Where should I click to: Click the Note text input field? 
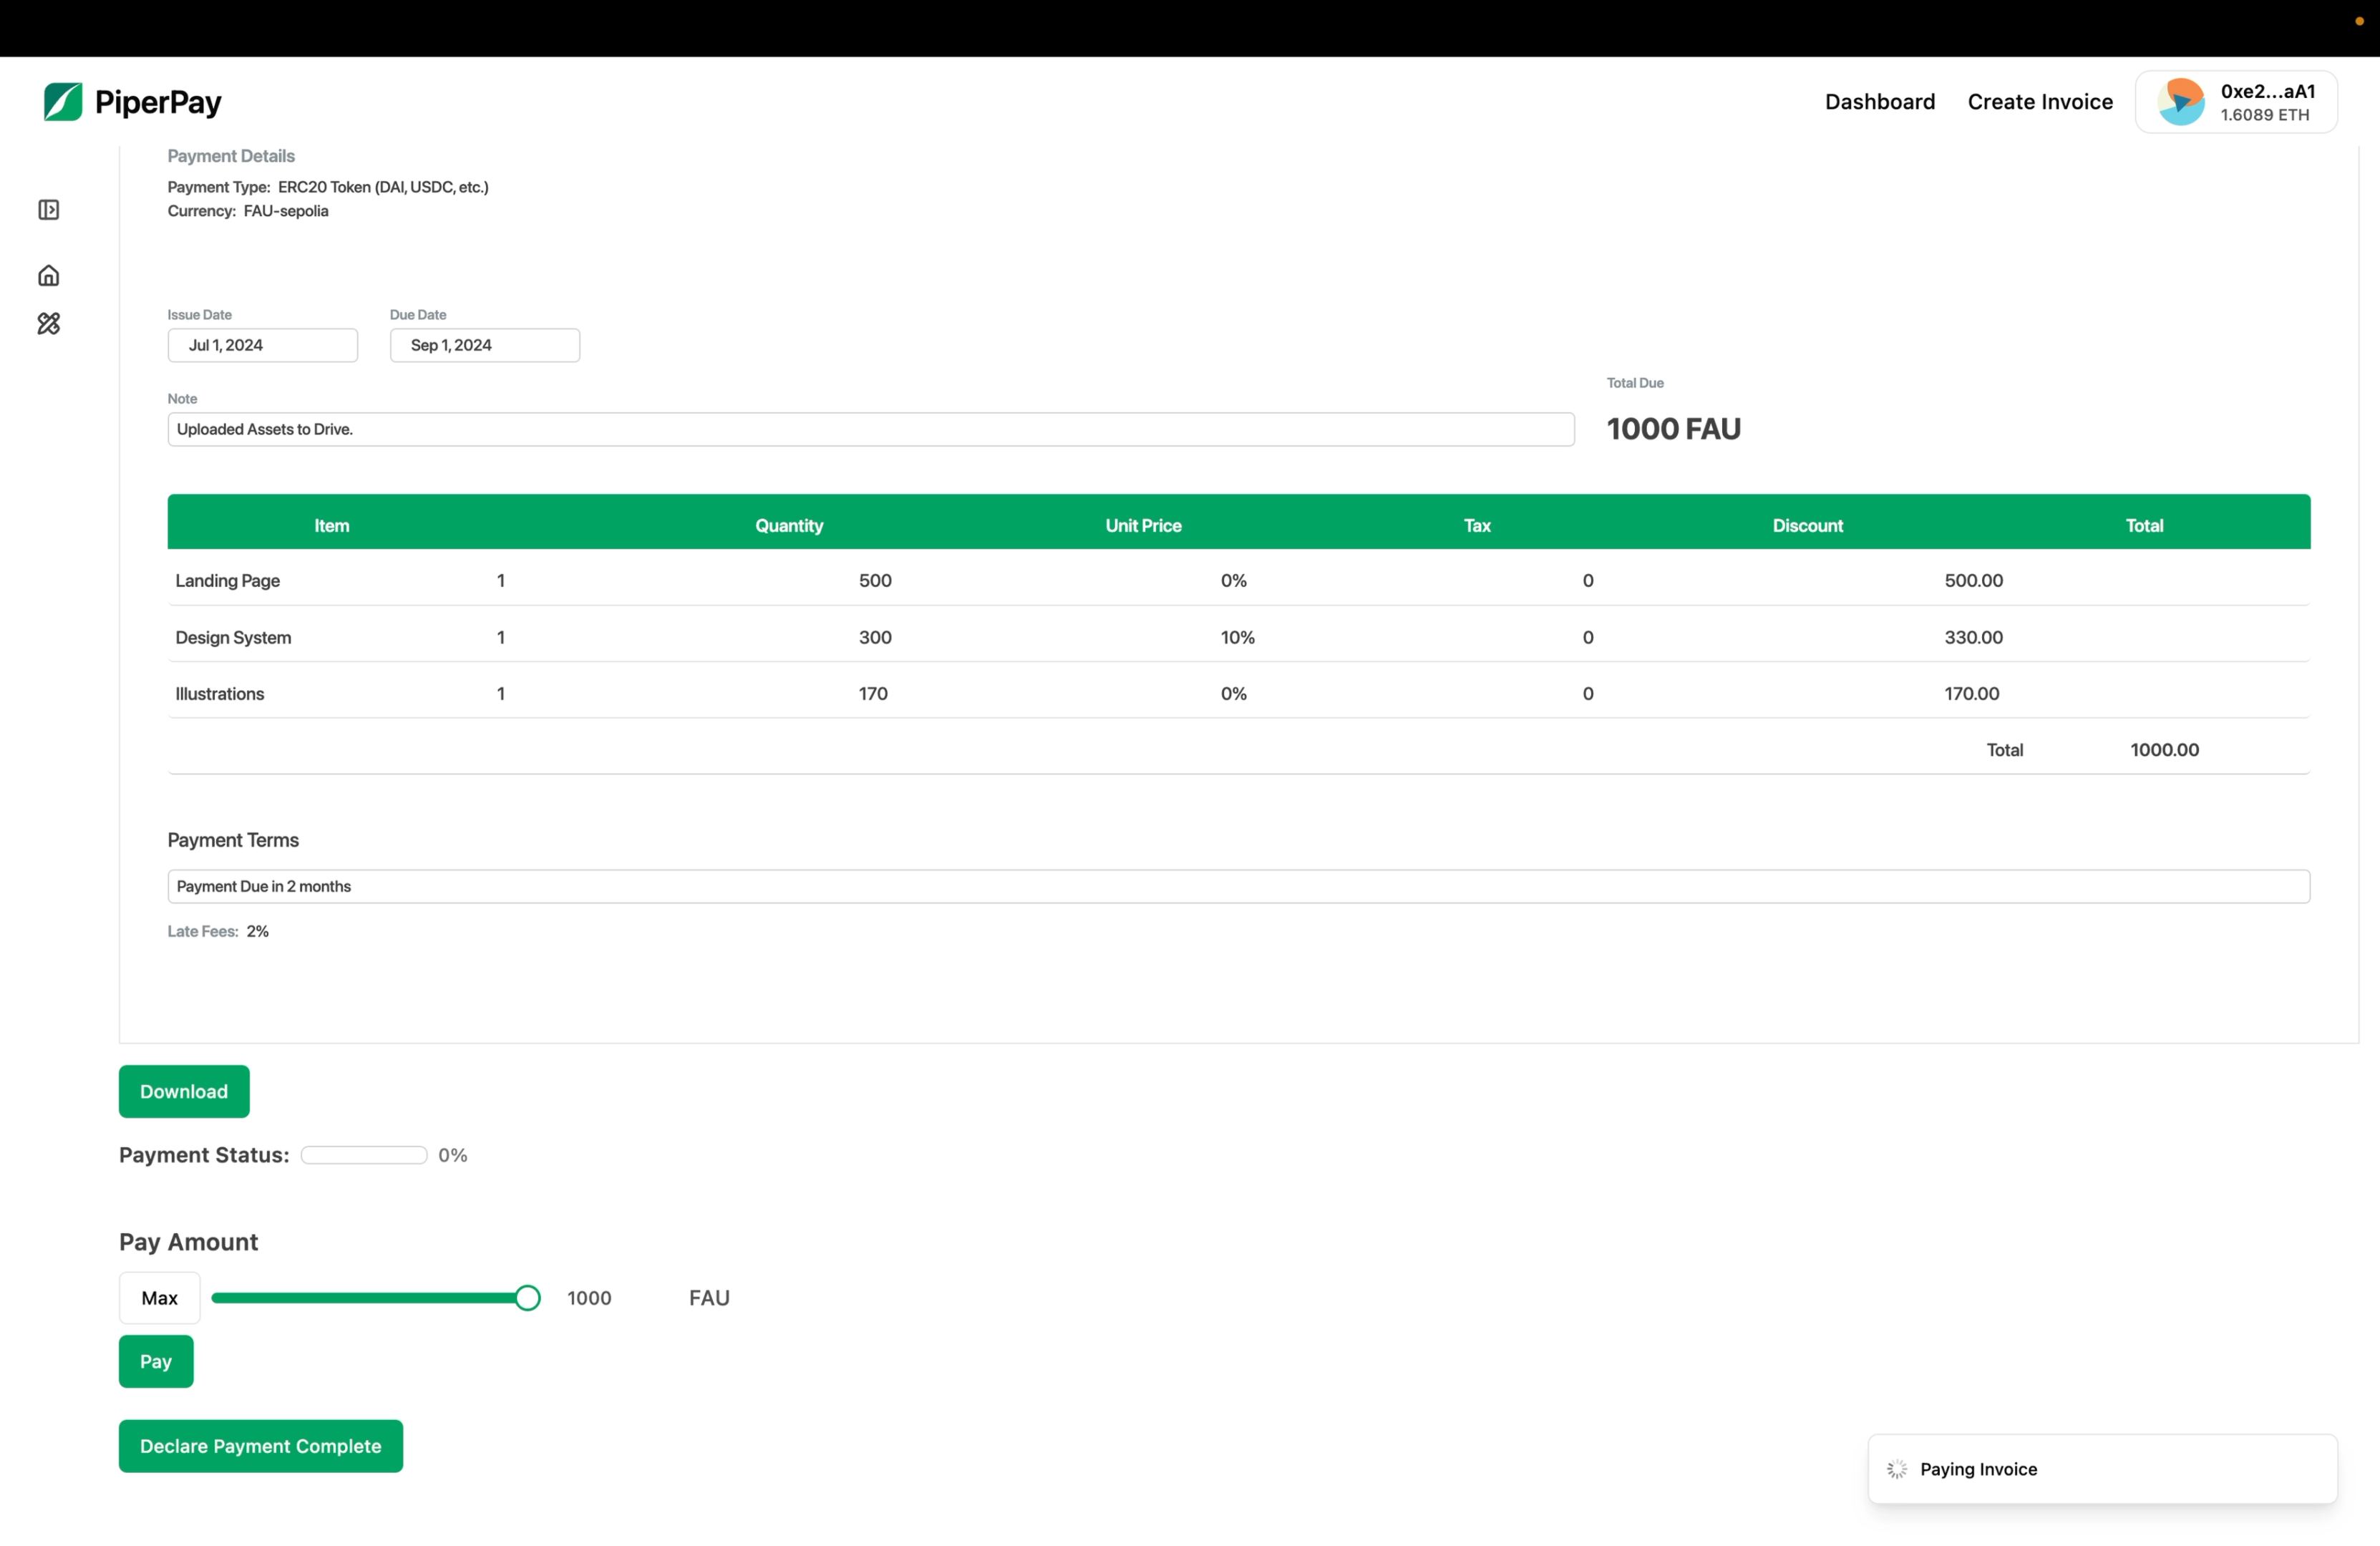point(873,429)
